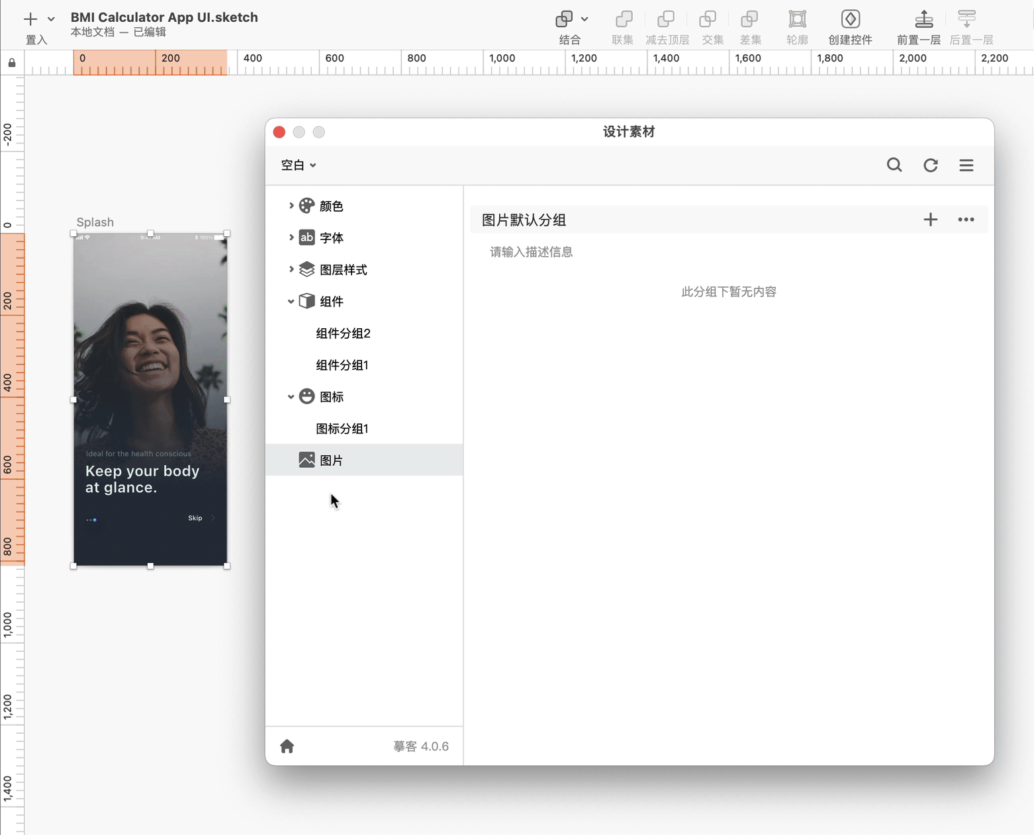This screenshot has width=1034, height=835.
Task: Select the 图片 sidebar item
Action: pyautogui.click(x=331, y=461)
